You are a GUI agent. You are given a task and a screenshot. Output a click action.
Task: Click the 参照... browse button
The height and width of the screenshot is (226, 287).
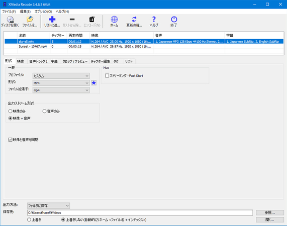270,212
